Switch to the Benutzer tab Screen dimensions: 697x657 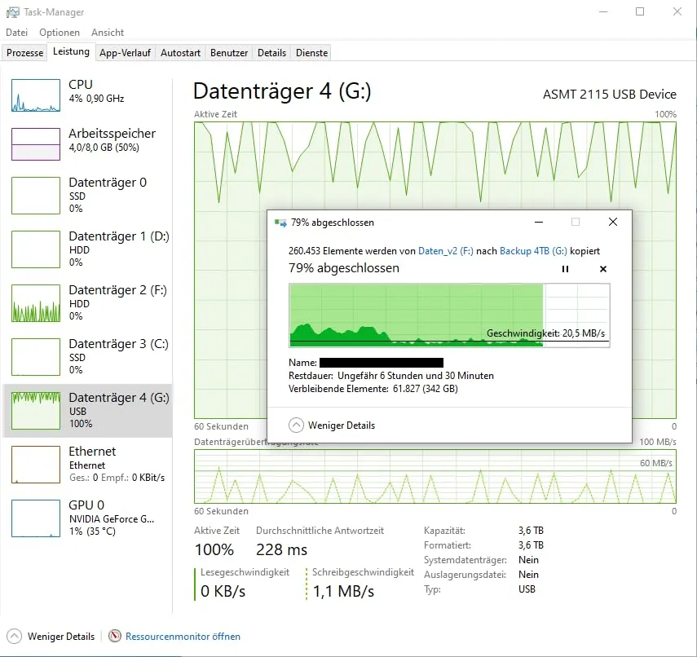[x=229, y=52]
